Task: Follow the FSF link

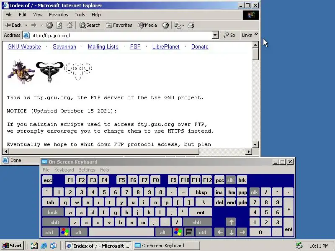Action: [x=135, y=47]
